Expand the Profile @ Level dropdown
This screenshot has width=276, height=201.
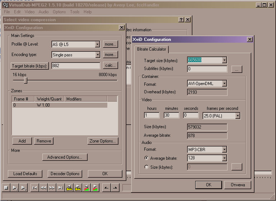[97, 45]
